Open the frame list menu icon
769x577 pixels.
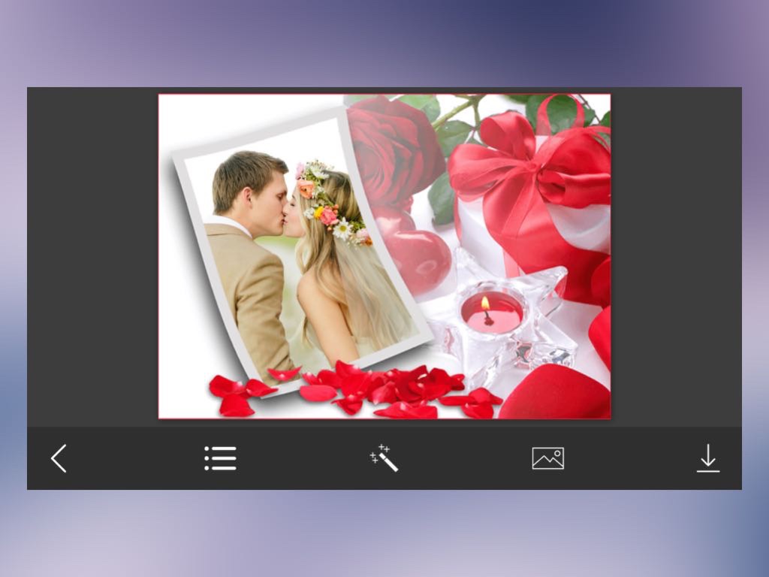point(220,458)
